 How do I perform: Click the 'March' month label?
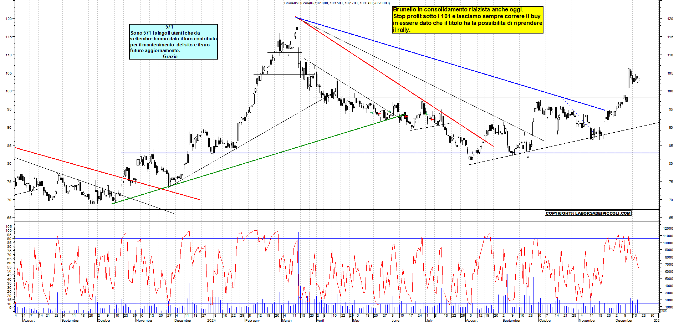(287, 320)
